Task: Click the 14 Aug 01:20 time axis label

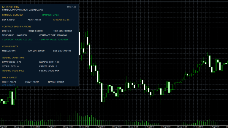Action: pyautogui.click(x=182, y=127)
